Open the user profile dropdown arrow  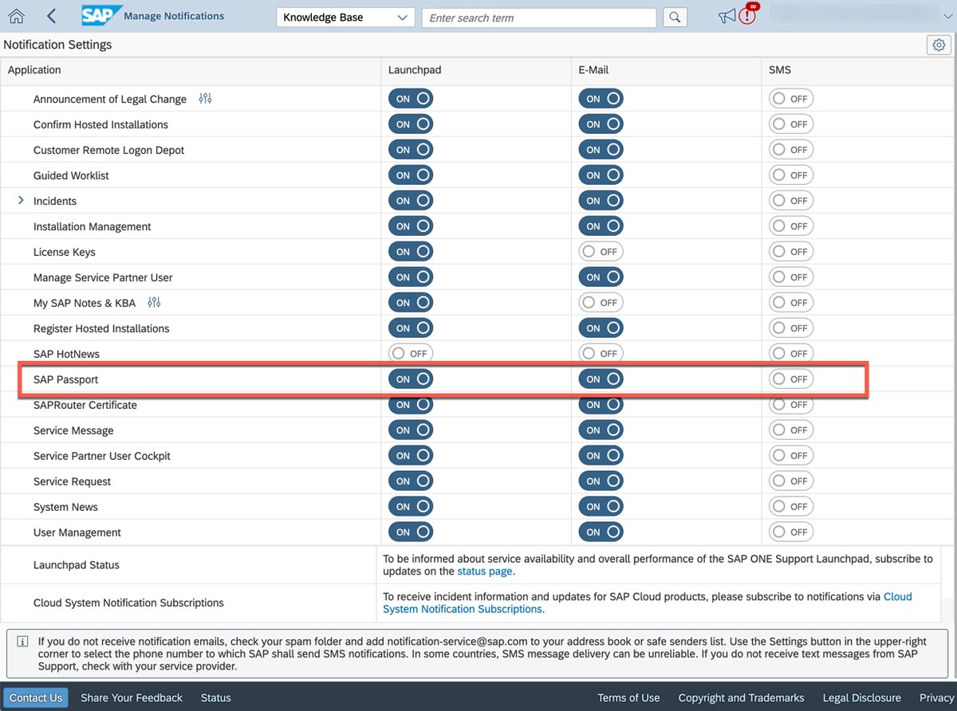click(x=948, y=16)
